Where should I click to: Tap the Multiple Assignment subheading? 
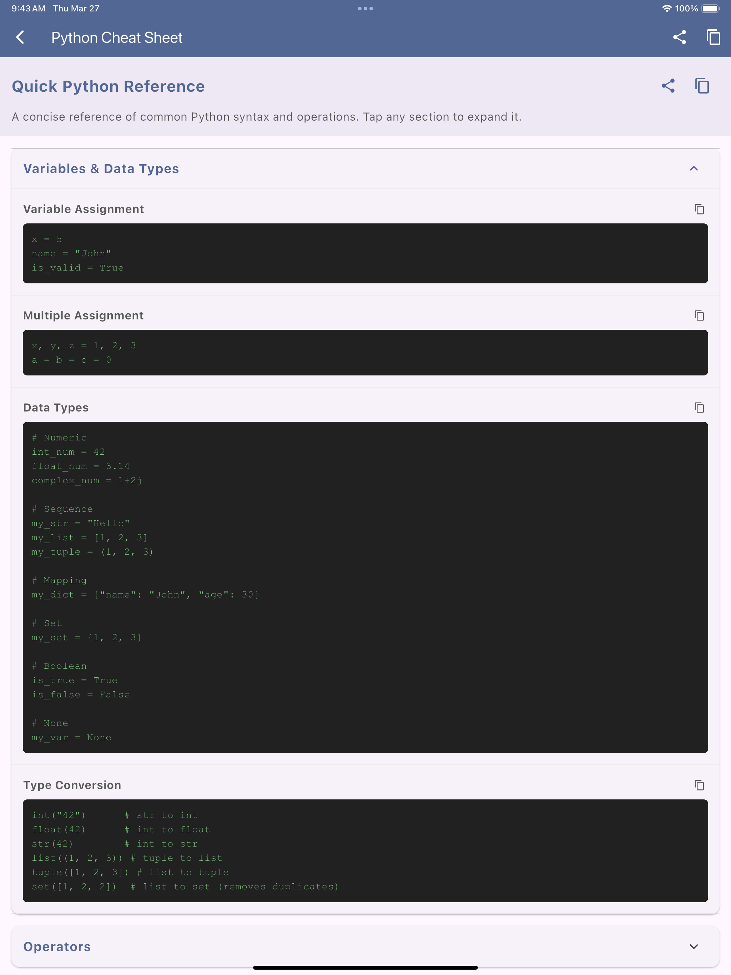point(83,315)
